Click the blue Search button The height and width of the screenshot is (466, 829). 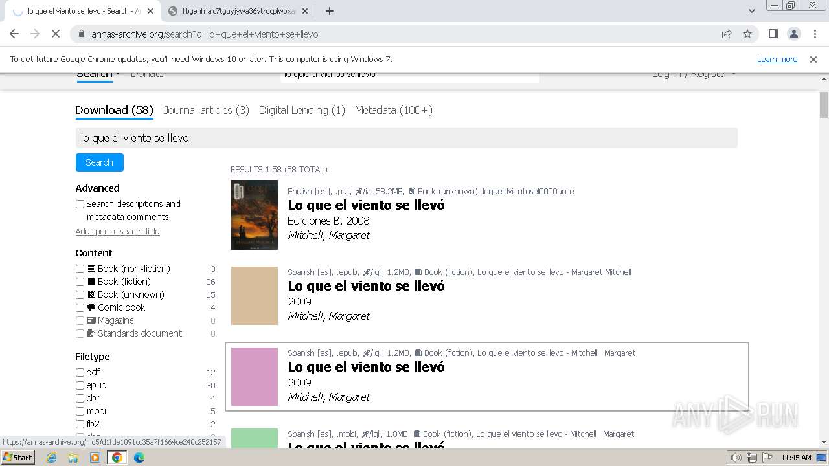[99, 162]
